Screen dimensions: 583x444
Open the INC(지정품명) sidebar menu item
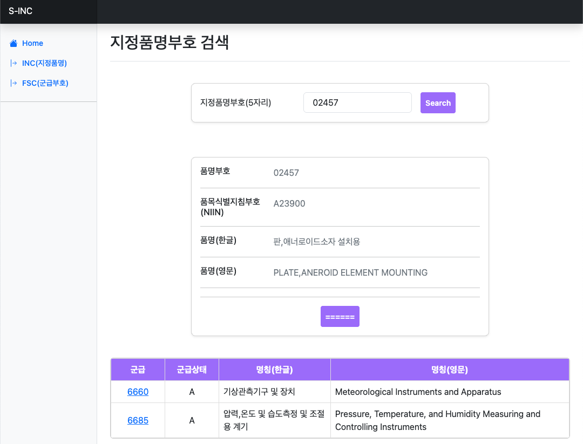pos(45,63)
